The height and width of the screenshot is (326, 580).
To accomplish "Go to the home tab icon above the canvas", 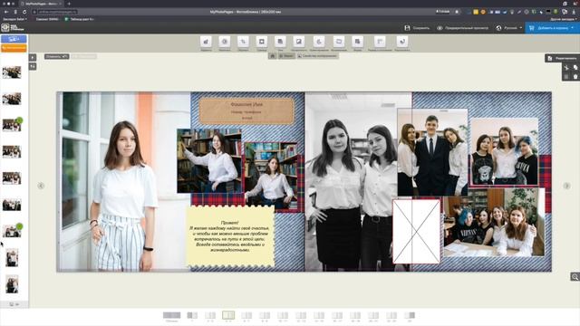I will pos(273,56).
